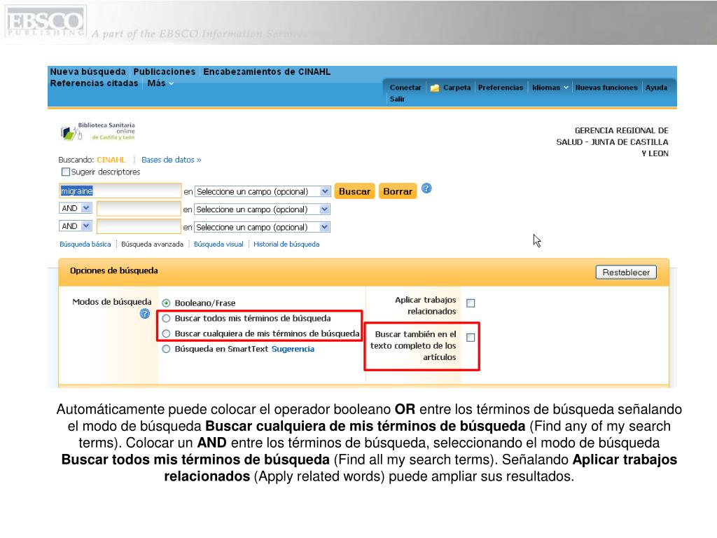Click the Búsqueda avanzada tab label
This screenshot has width=717, height=538.
[152, 244]
